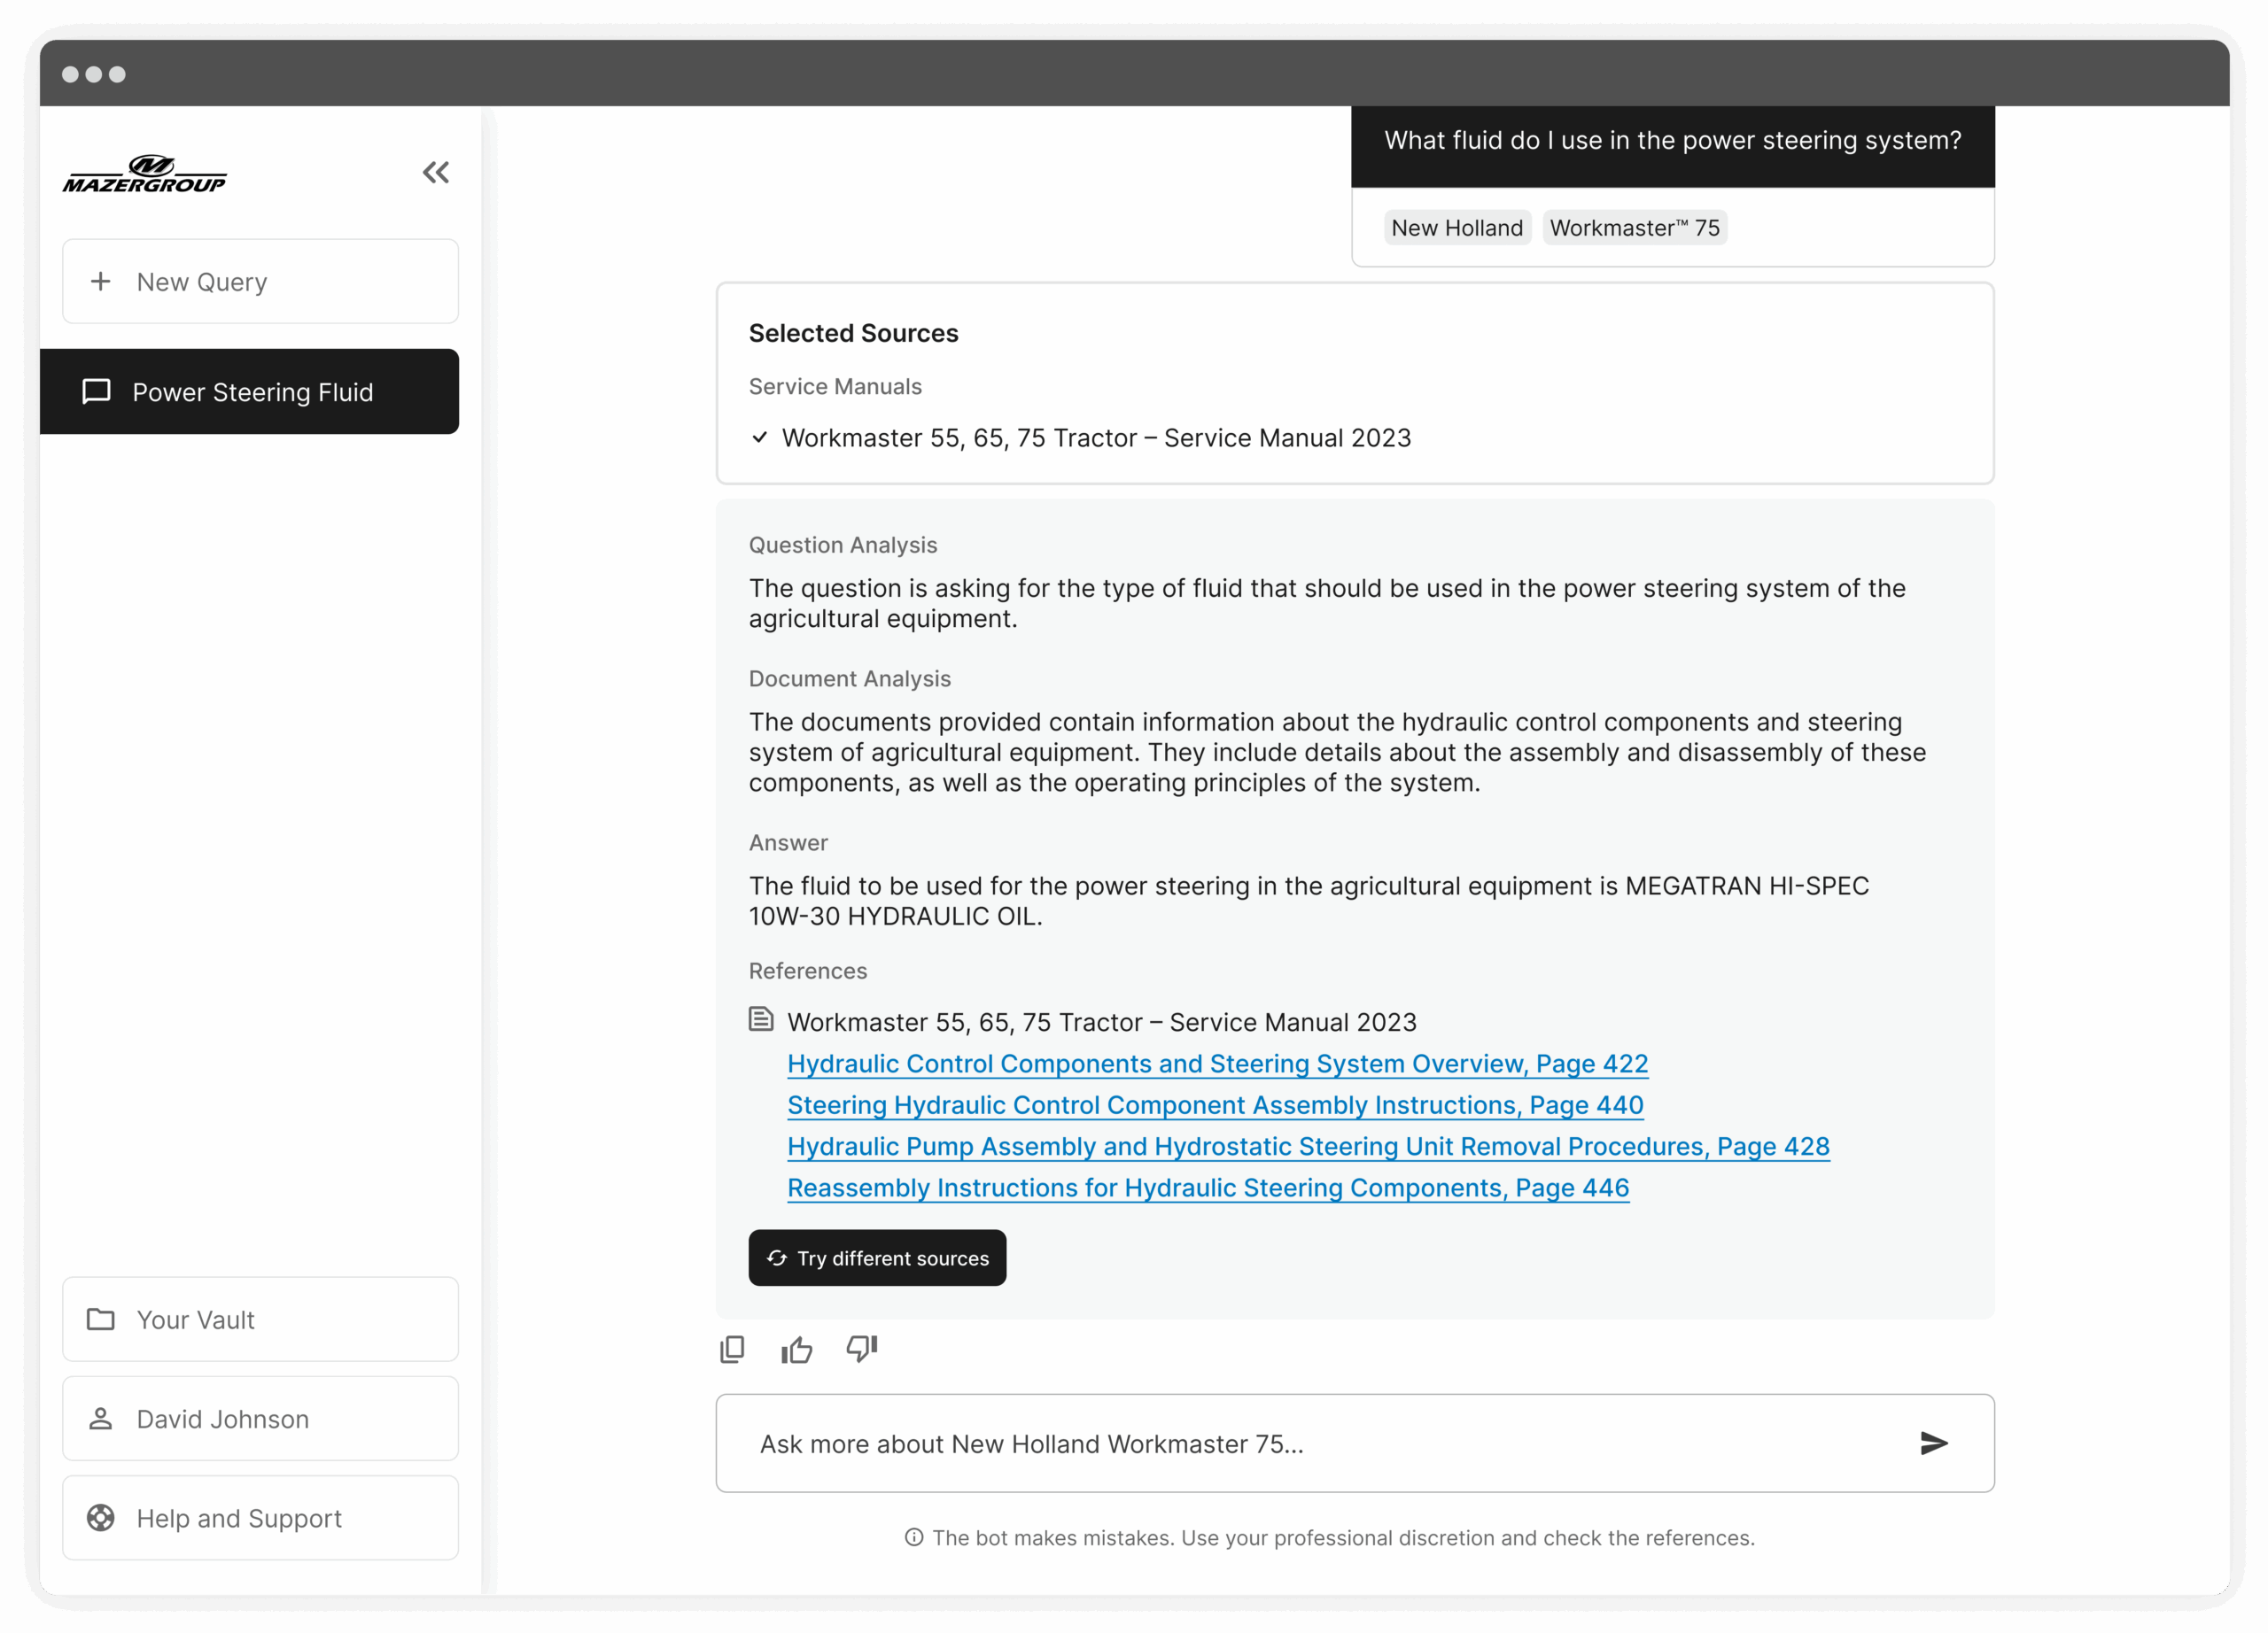Open the document icon beside the service manual reference
The width and height of the screenshot is (2268, 1633).
(x=761, y=1018)
